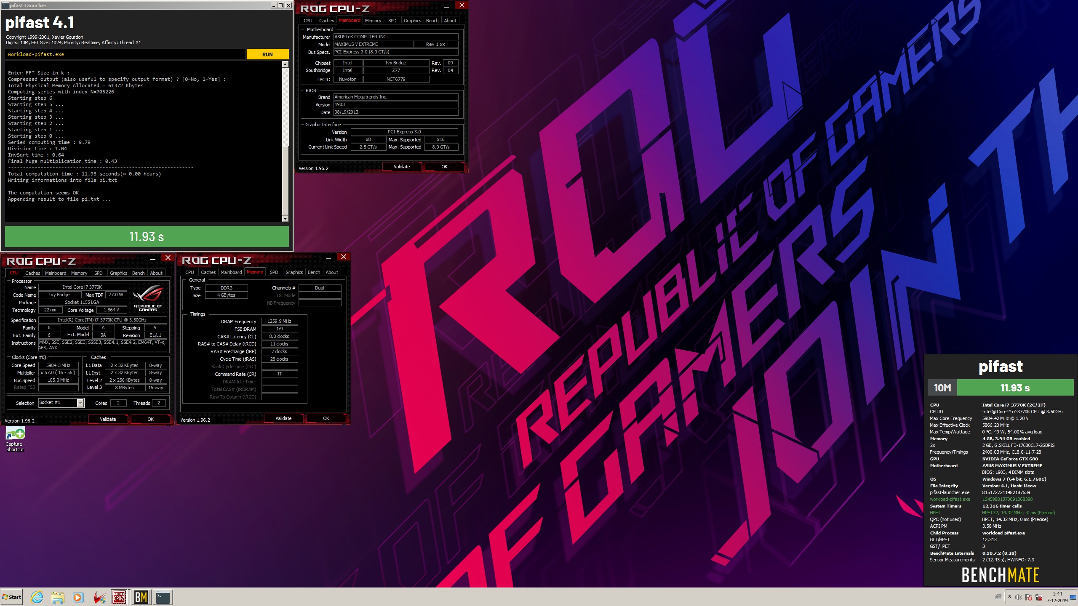Close the pifast Launcher window
The width and height of the screenshot is (1078, 606).
[288, 5]
